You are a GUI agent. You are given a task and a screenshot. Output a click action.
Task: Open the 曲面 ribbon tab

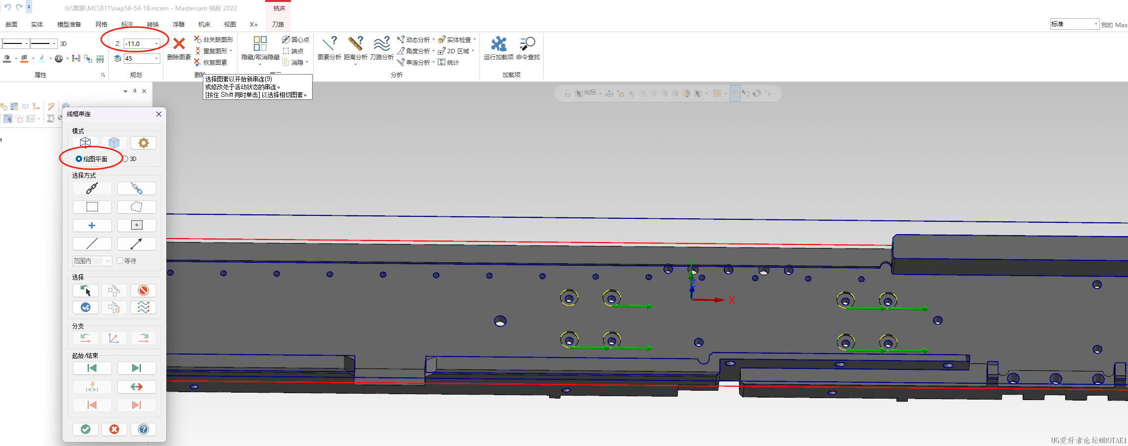[x=11, y=24]
